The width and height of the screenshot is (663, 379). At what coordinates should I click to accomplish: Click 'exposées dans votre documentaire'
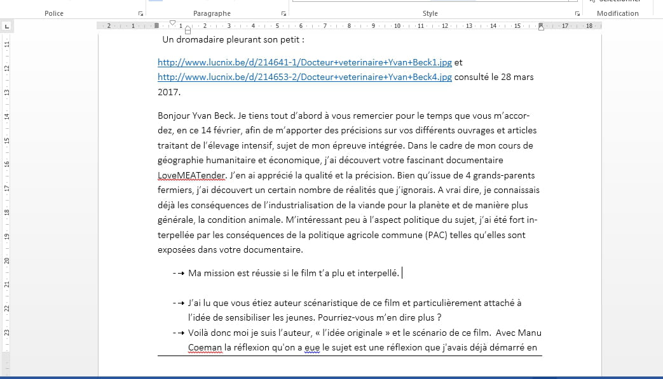click(230, 250)
